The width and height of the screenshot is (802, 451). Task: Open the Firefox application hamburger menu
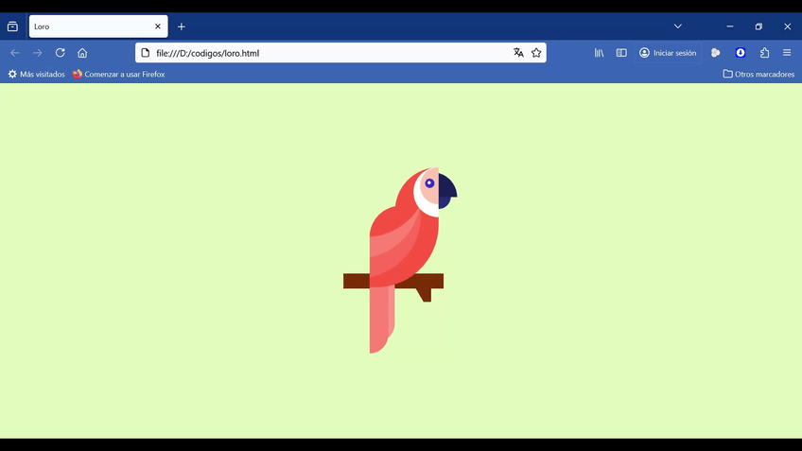[x=787, y=53]
